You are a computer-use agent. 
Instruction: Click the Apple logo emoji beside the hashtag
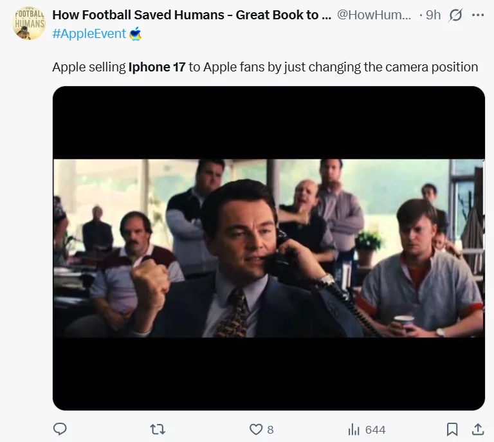135,33
